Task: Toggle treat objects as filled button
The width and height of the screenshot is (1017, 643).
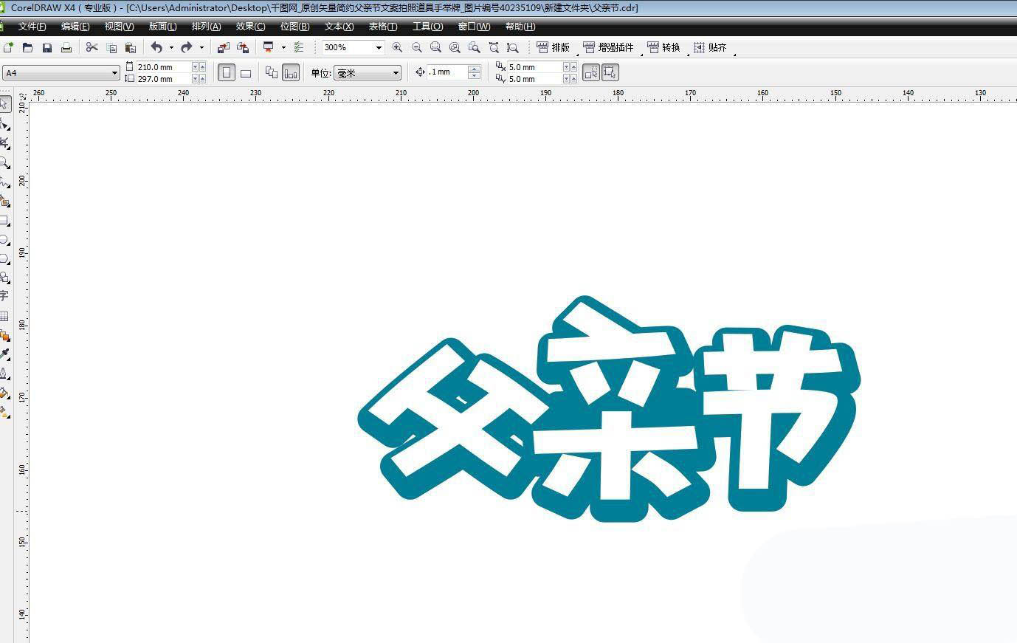Action: point(610,72)
